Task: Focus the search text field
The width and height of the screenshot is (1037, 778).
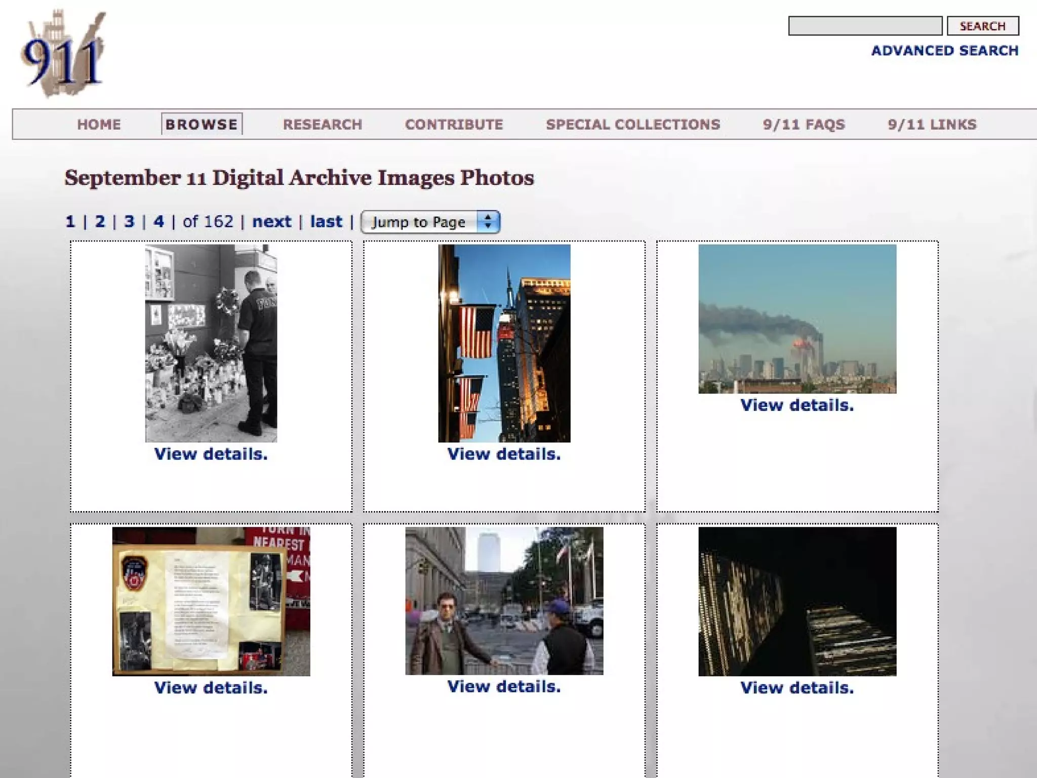Action: coord(865,26)
